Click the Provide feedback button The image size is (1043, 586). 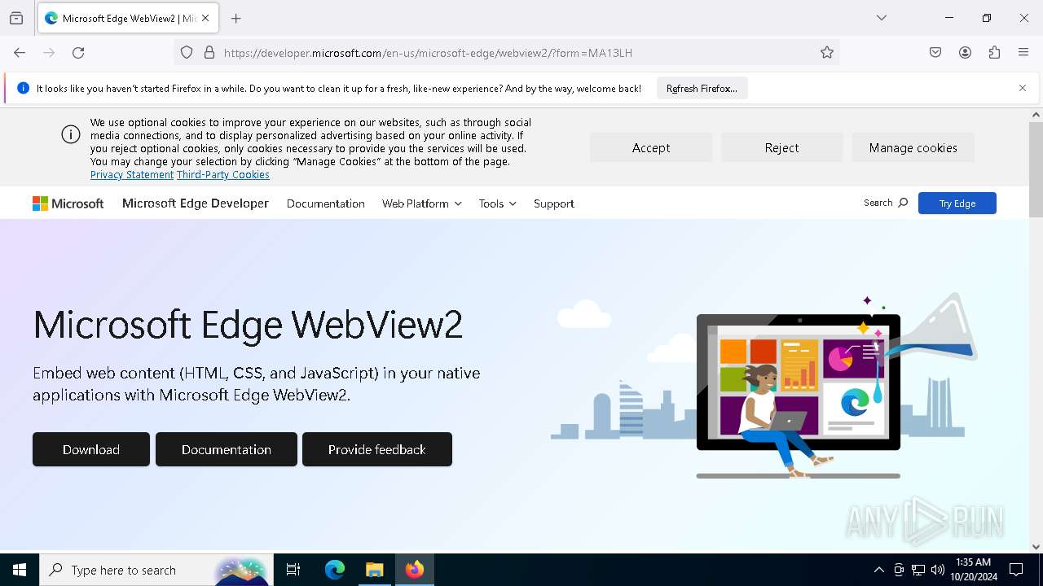[377, 449]
